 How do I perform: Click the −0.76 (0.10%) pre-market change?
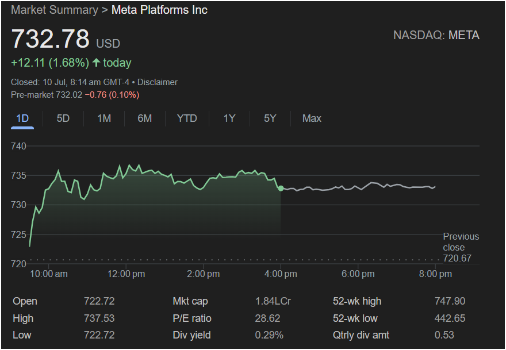(x=112, y=95)
